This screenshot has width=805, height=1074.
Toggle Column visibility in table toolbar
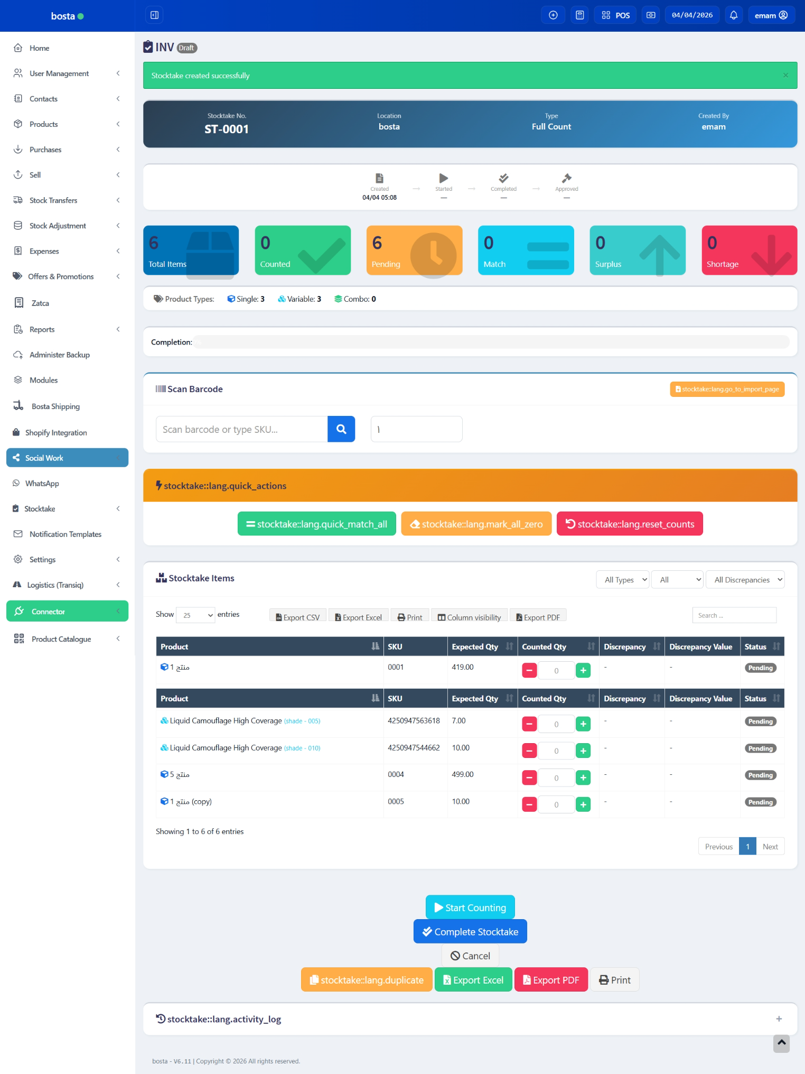[469, 617]
